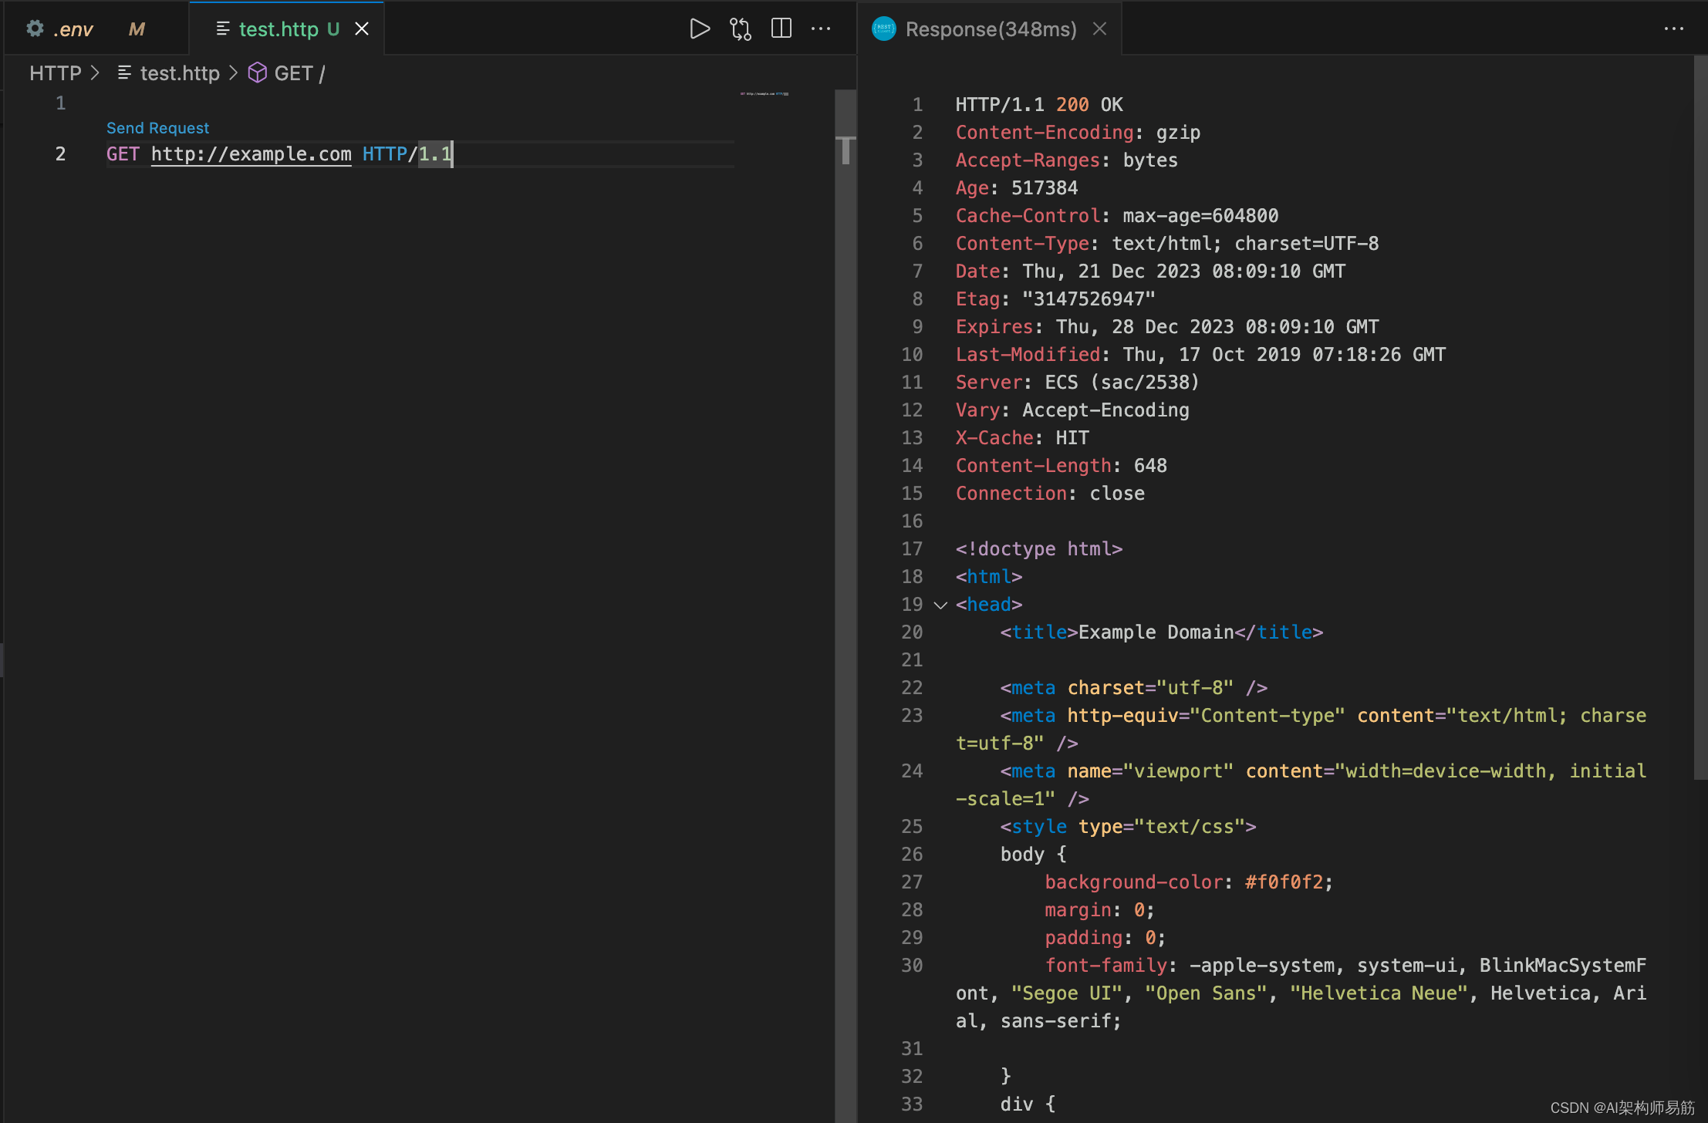Image resolution: width=1708 pixels, height=1123 pixels.
Task: Click the Run (play) icon in editor toolbar
Action: (x=699, y=29)
